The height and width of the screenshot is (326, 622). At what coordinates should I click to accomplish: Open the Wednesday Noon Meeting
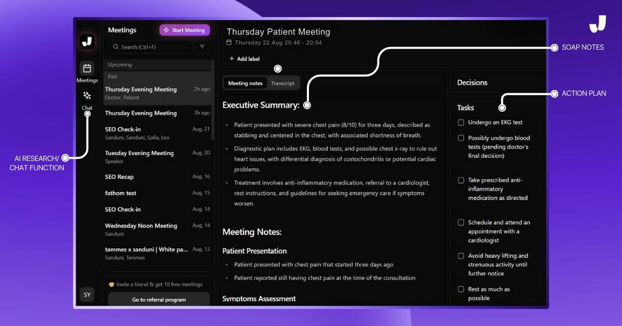(x=158, y=229)
